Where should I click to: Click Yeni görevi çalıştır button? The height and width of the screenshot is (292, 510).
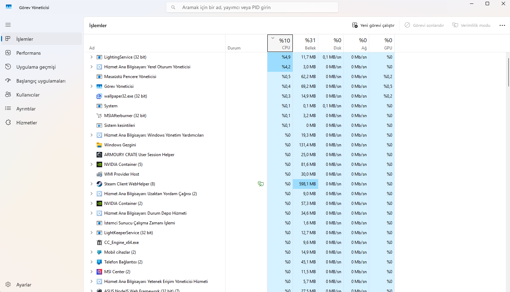[373, 25]
